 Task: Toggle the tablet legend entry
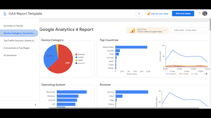pos(79,60)
